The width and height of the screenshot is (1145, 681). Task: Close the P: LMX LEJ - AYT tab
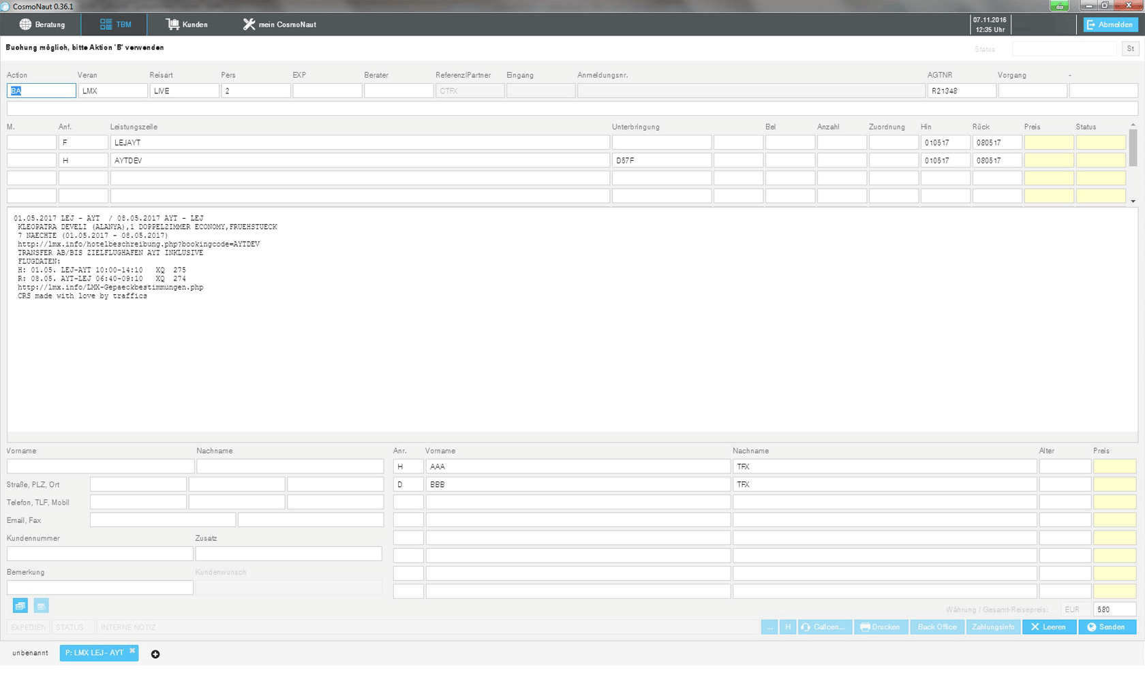[132, 651]
